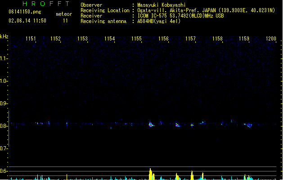The height and width of the screenshot is (180, 283).
Task: Click frequency axis label 0.7
Action: point(4,148)
